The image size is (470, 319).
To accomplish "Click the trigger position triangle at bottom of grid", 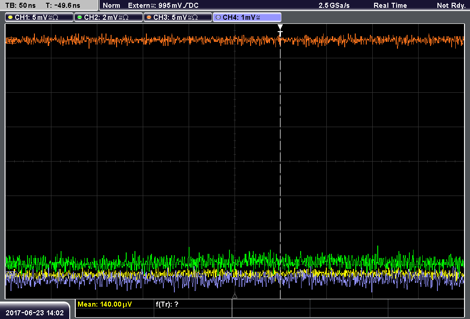I will pyautogui.click(x=235, y=296).
